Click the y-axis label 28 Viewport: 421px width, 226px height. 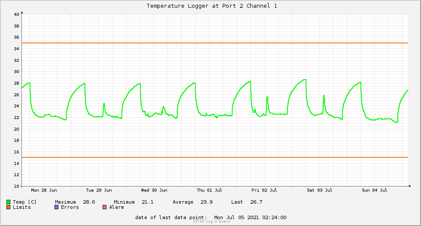(x=16, y=83)
